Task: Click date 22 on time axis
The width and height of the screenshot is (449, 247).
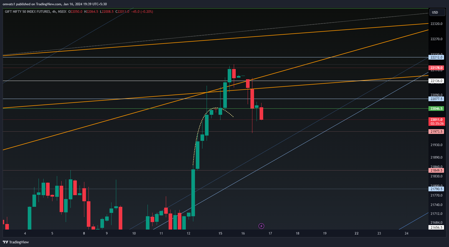Action: (357, 233)
